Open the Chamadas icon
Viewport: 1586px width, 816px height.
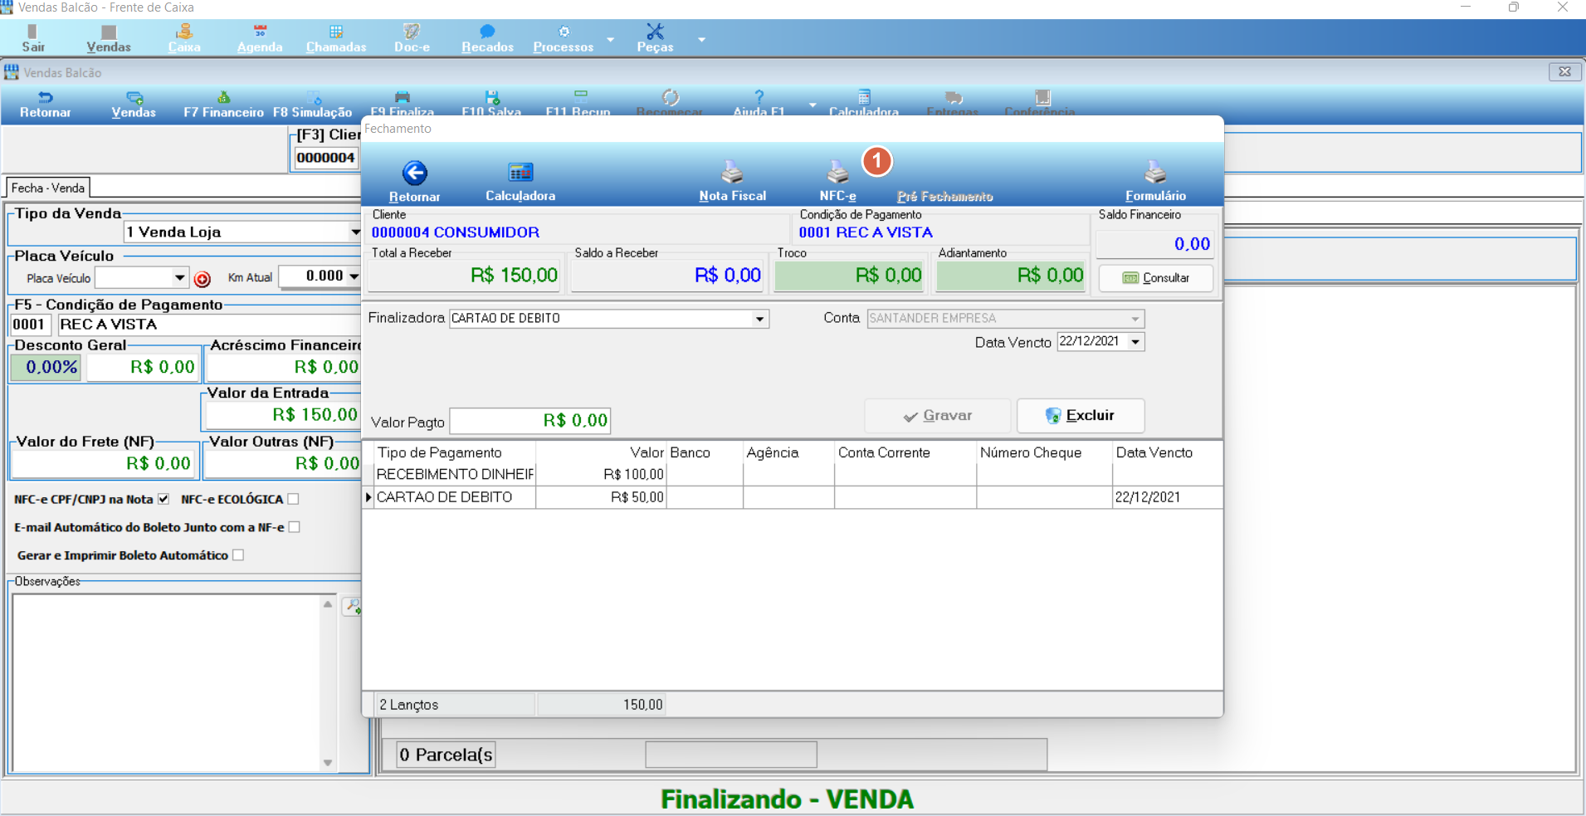pos(336,38)
